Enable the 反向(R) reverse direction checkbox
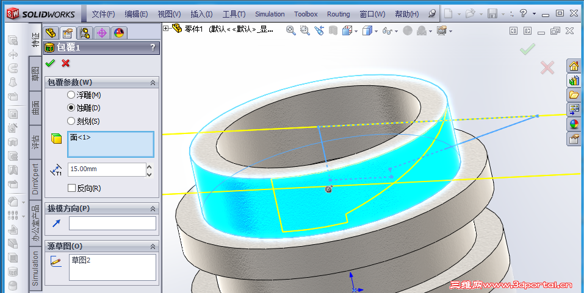584x293 pixels. click(72, 188)
